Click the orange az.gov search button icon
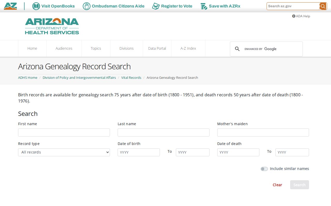This screenshot has height=206, width=331. point(323,6)
